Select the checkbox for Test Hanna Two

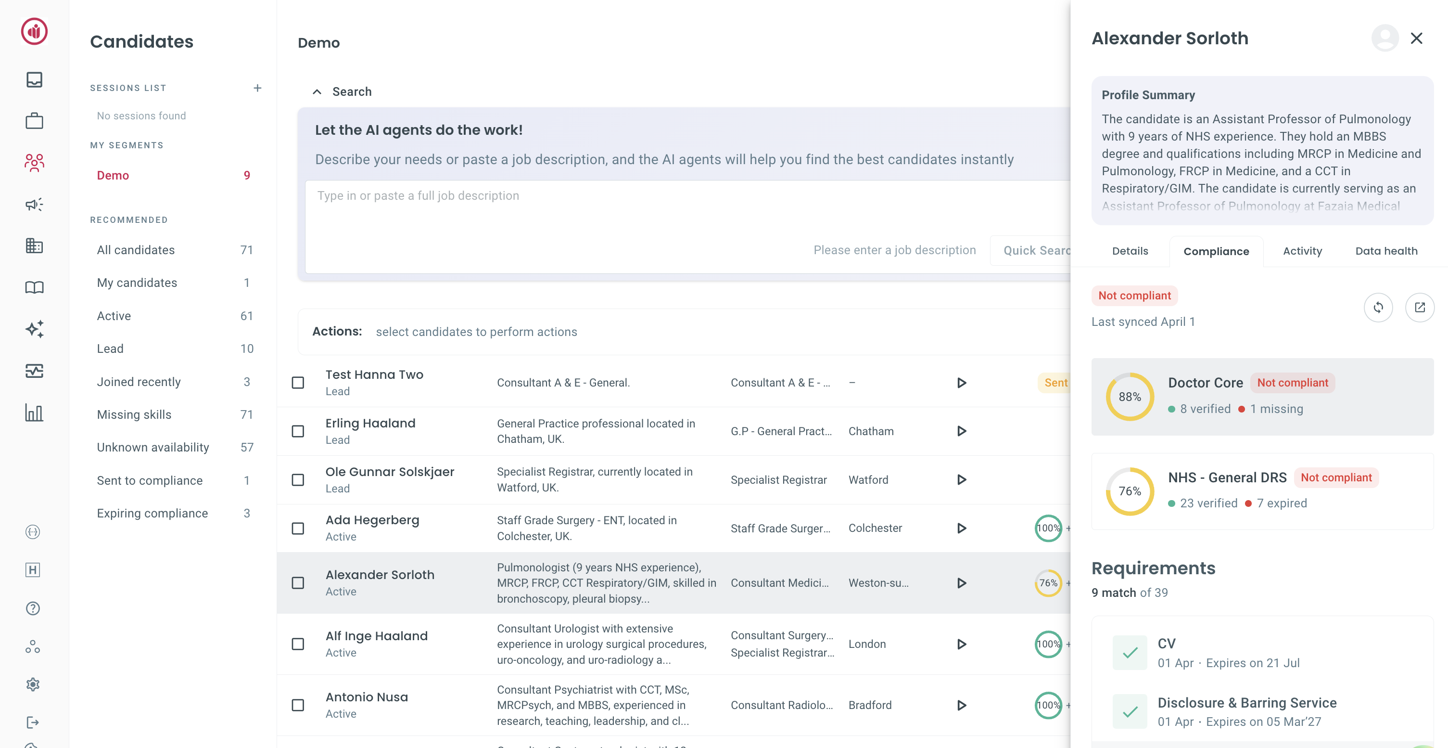[297, 382]
